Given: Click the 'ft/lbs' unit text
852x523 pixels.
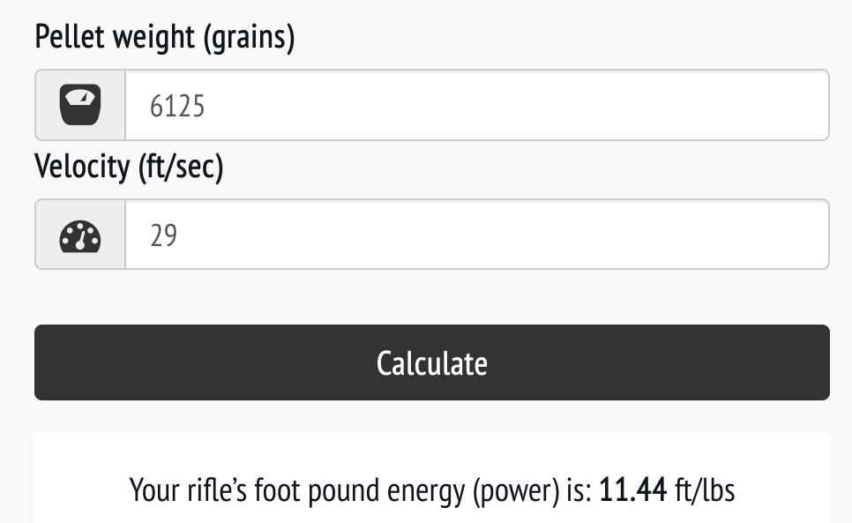Looking at the screenshot, I should tap(705, 489).
